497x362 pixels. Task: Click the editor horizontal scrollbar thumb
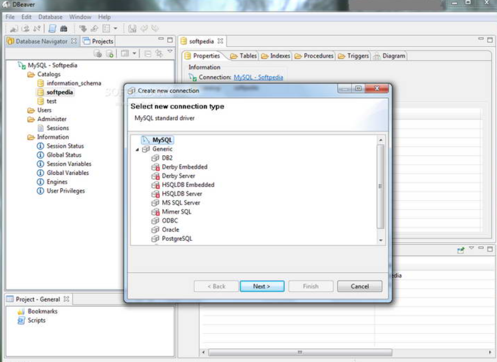pyautogui.click(x=300, y=352)
